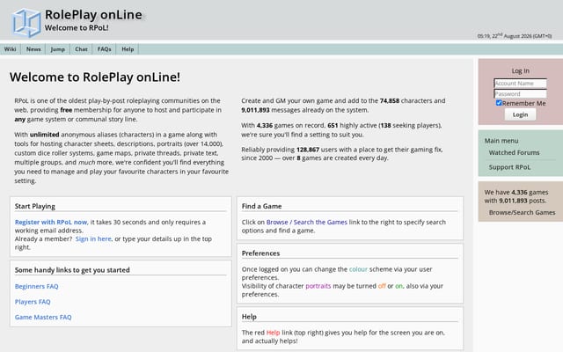The width and height of the screenshot is (563, 352).
Task: Click the Preferences heading
Action: pos(260,253)
